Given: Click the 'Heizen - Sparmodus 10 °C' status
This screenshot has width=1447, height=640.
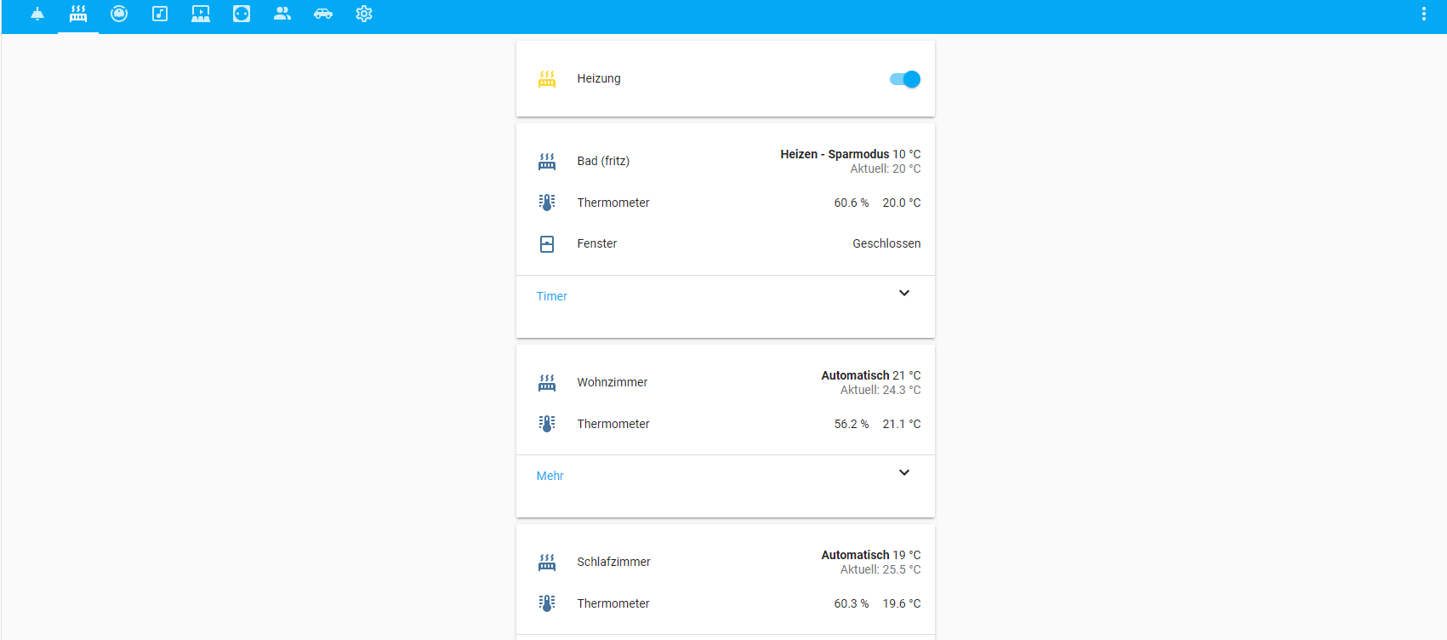Looking at the screenshot, I should click(851, 154).
